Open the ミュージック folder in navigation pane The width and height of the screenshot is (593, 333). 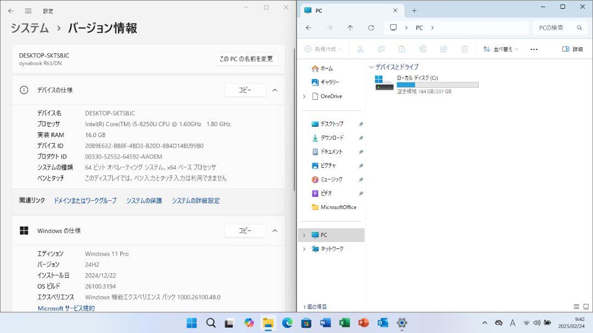[327, 179]
